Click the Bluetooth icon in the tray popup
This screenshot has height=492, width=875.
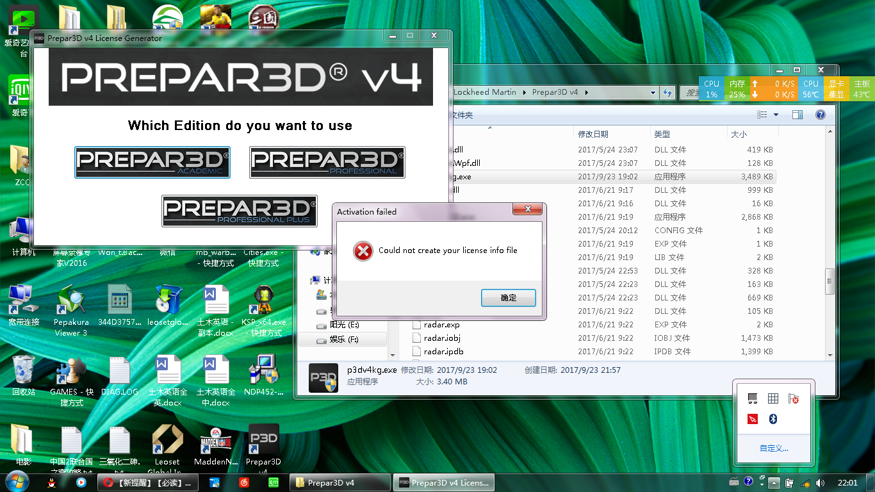pos(773,419)
